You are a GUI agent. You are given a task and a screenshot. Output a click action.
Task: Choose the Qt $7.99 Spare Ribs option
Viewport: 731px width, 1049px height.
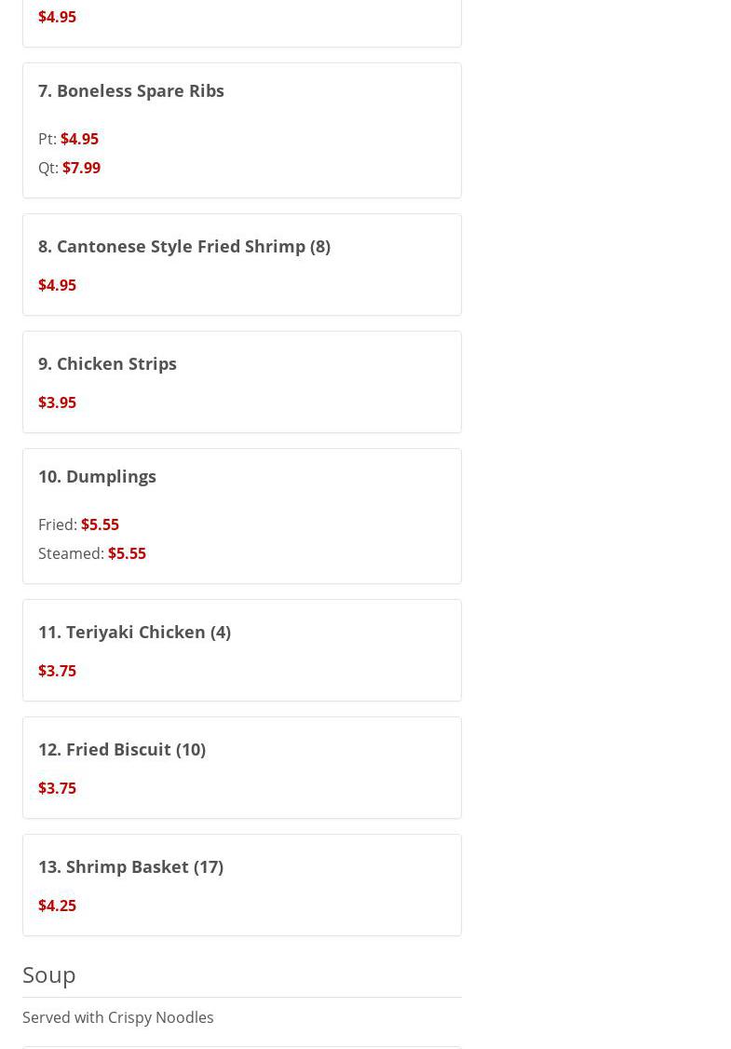81,168
